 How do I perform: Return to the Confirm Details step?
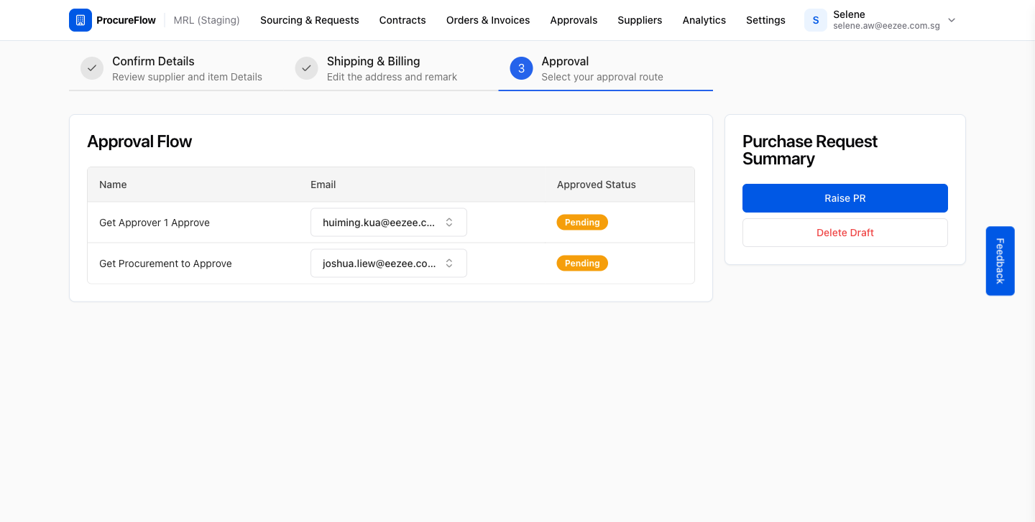(x=153, y=62)
